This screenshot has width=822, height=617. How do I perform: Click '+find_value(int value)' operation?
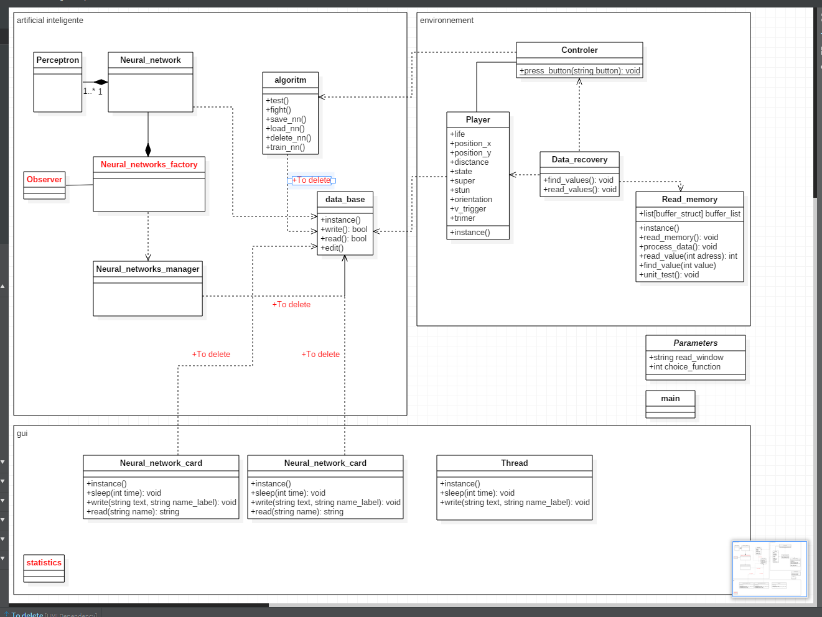[678, 266]
